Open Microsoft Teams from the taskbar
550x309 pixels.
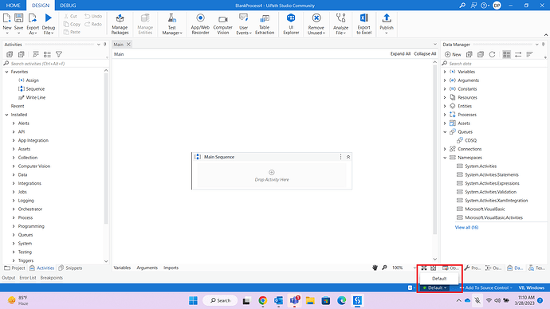coord(294,300)
